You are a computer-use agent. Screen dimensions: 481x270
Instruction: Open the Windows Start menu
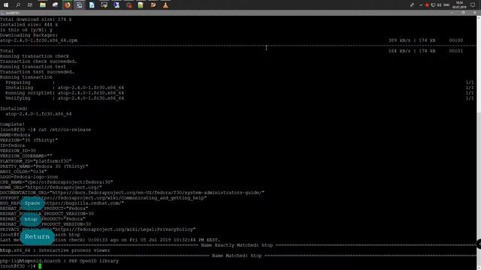pyautogui.click(x=6, y=5)
